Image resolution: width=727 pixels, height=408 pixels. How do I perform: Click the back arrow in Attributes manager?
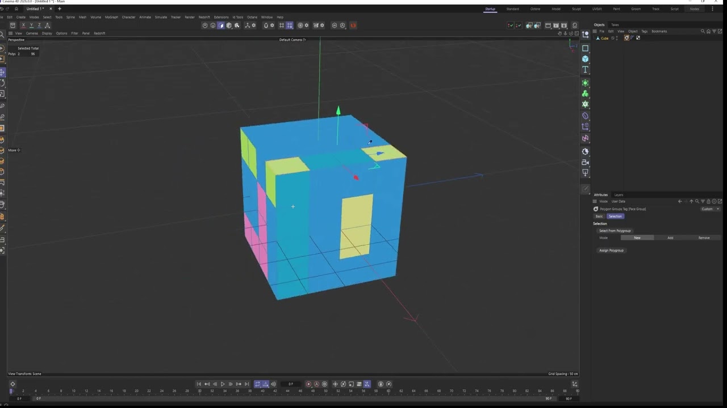(x=680, y=201)
